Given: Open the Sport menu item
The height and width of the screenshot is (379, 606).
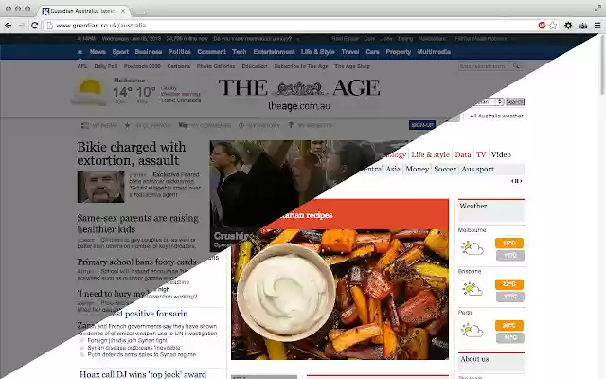Looking at the screenshot, I should 120,52.
